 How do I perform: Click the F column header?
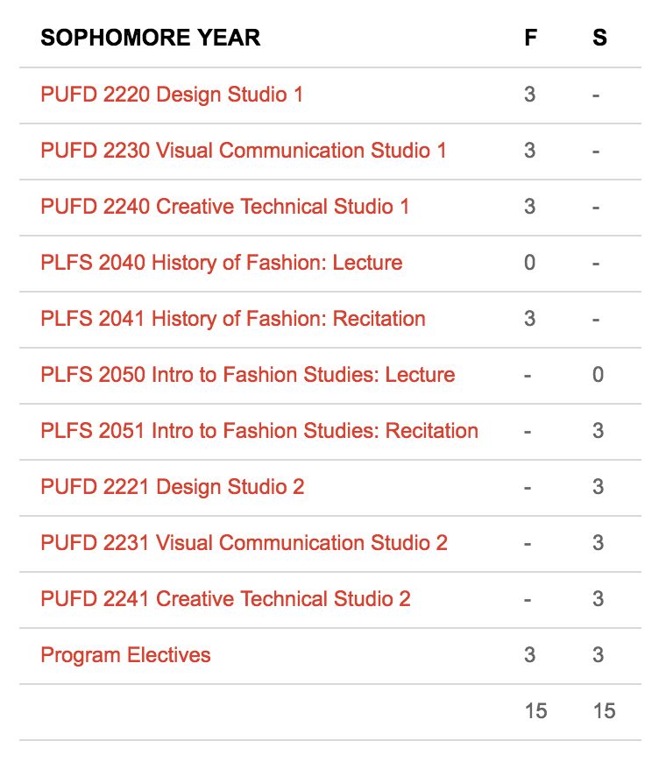[x=530, y=38]
